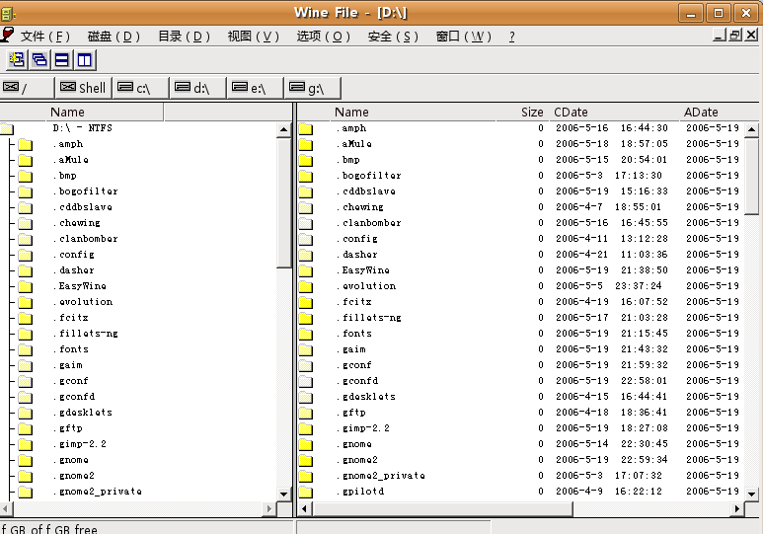This screenshot has height=534, width=763.
Task: Click the .gaim folder icon in the file list
Action: pos(306,349)
